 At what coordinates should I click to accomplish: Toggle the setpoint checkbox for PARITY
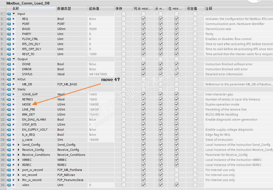(x=195, y=34)
